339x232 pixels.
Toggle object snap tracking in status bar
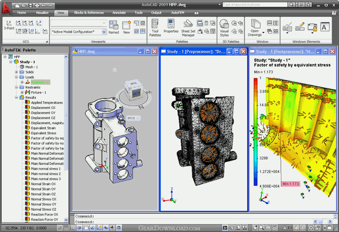click(92, 227)
